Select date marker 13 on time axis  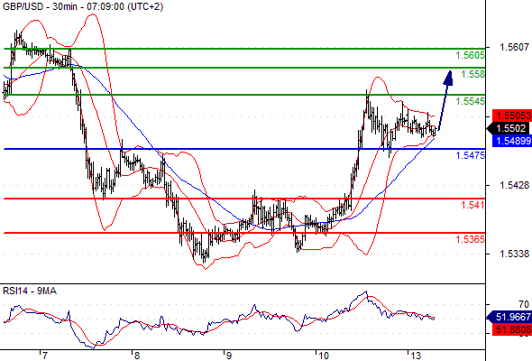pyautogui.click(x=416, y=356)
